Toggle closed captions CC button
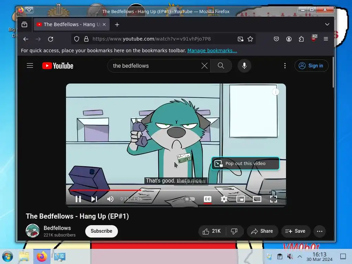Screen dimensions: 352x264 pyautogui.click(x=208, y=199)
